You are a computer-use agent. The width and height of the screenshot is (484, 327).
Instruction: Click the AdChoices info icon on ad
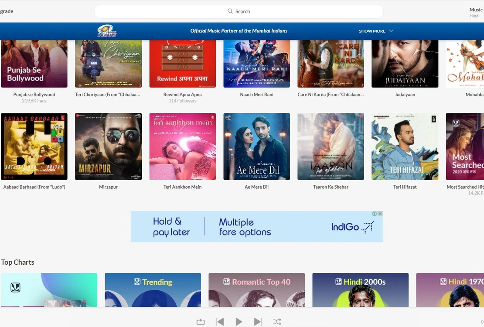coord(375,214)
